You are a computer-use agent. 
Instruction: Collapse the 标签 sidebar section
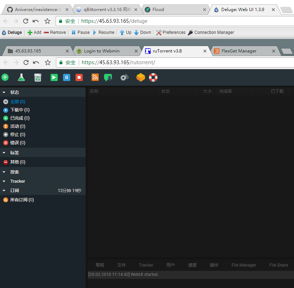tap(4, 153)
